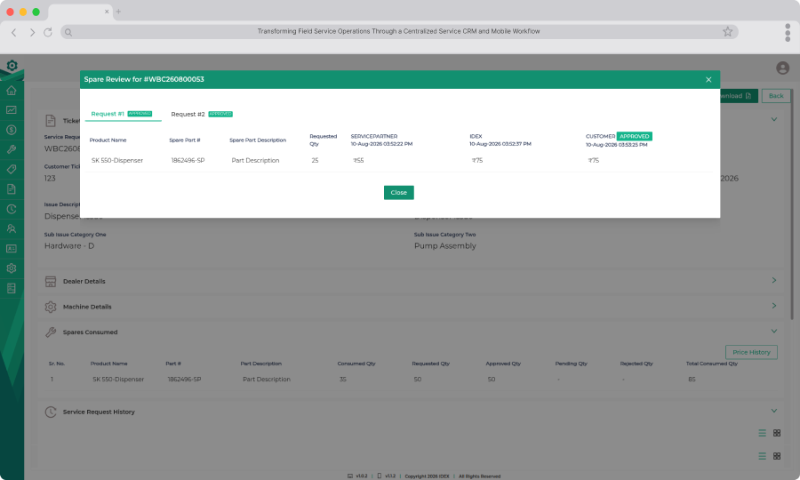Click the SERVICEPARTNER column header
This screenshot has width=800, height=480.
(374, 136)
